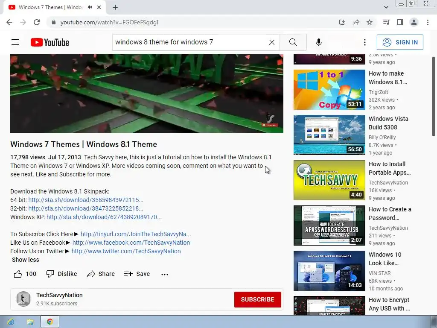Open How to Install Portable Apps title
The image size is (437, 328).
coord(390,168)
